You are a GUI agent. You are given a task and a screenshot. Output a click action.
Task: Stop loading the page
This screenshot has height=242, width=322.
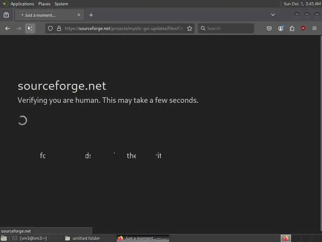30,28
